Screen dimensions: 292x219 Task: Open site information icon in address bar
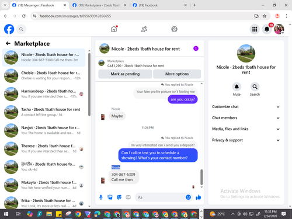coord(34,16)
